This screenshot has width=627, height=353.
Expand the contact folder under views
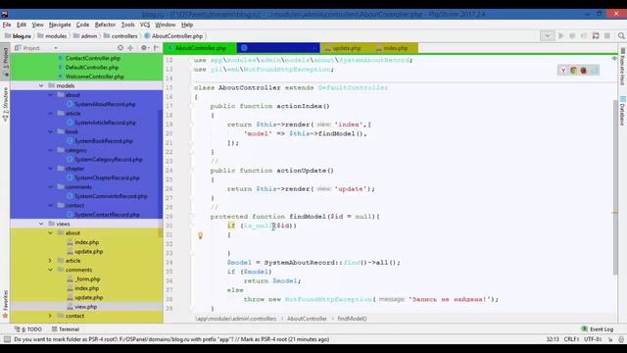pos(50,316)
